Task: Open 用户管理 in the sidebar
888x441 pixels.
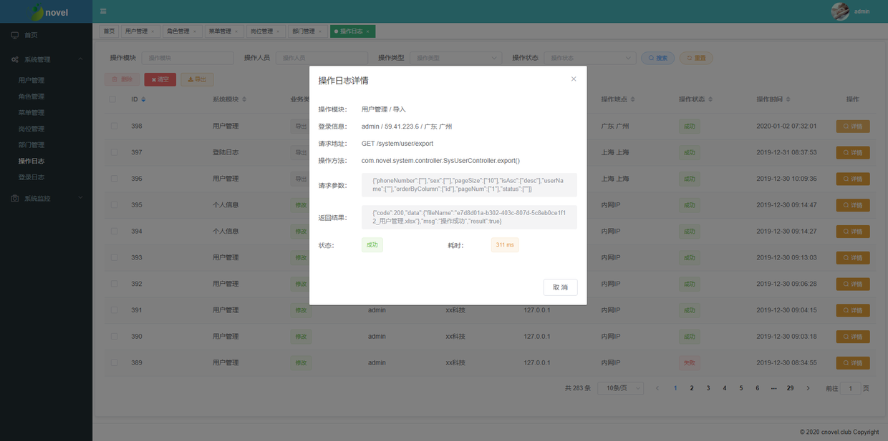Action: click(32, 80)
